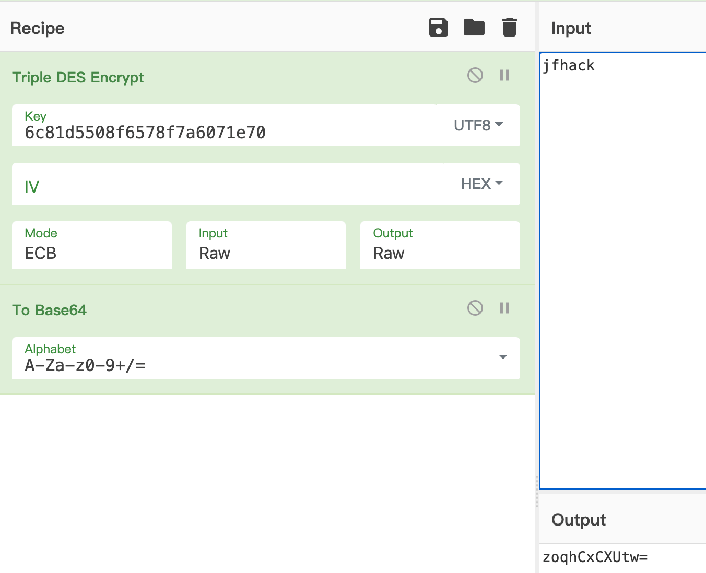The height and width of the screenshot is (573, 706).
Task: Disable the Triple DES Encrypt operation
Action: [475, 75]
